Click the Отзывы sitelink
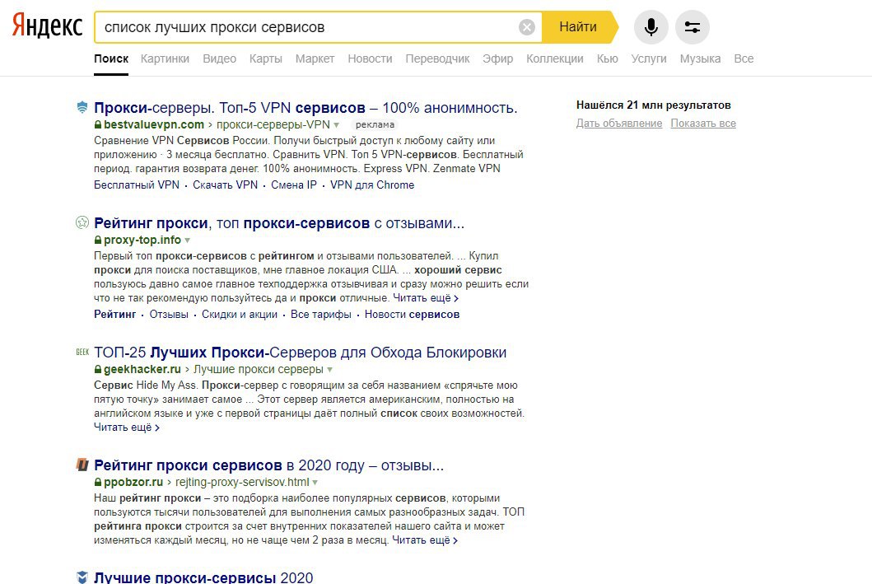Viewport: 872px width, 584px height. tap(169, 315)
